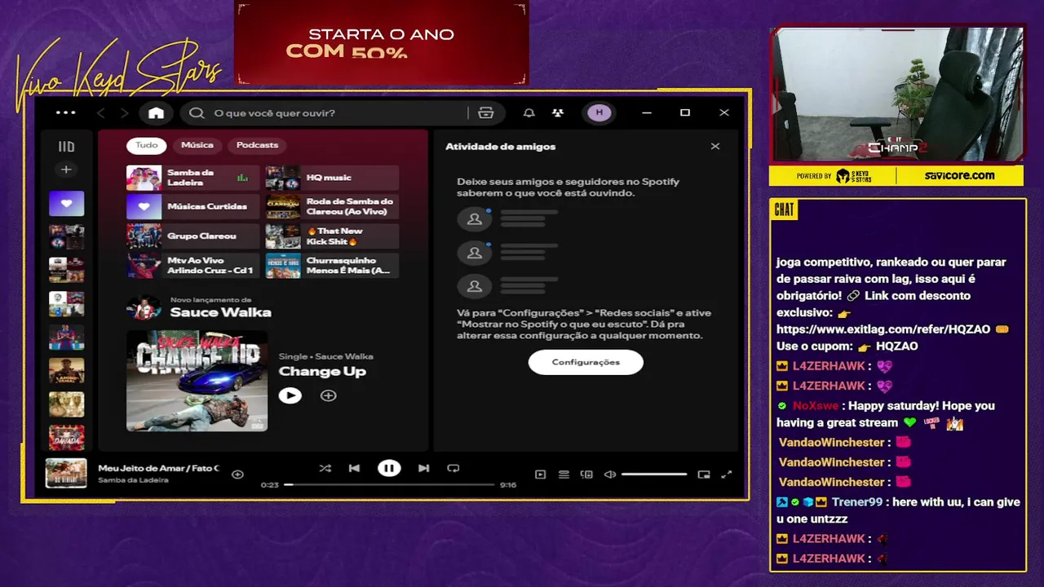The image size is (1044, 587).
Task: Toggle the friends activity icon
Action: (x=557, y=113)
